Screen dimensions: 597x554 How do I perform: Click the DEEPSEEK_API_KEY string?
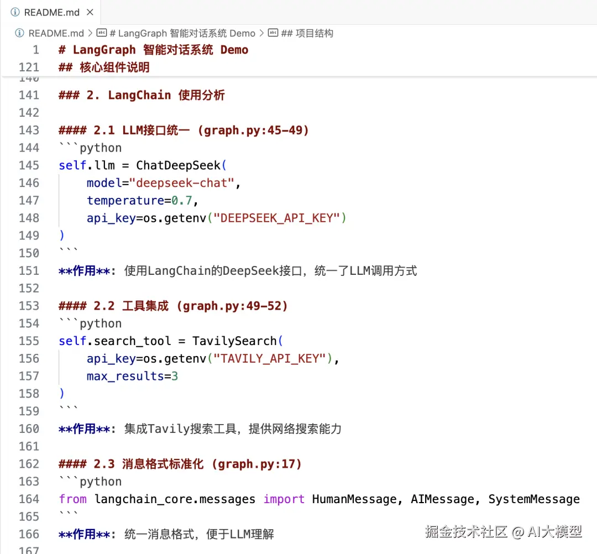tap(276, 218)
